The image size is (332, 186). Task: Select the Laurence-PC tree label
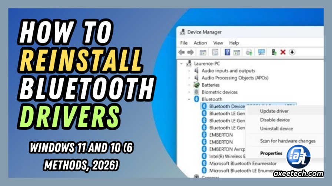[207, 63]
